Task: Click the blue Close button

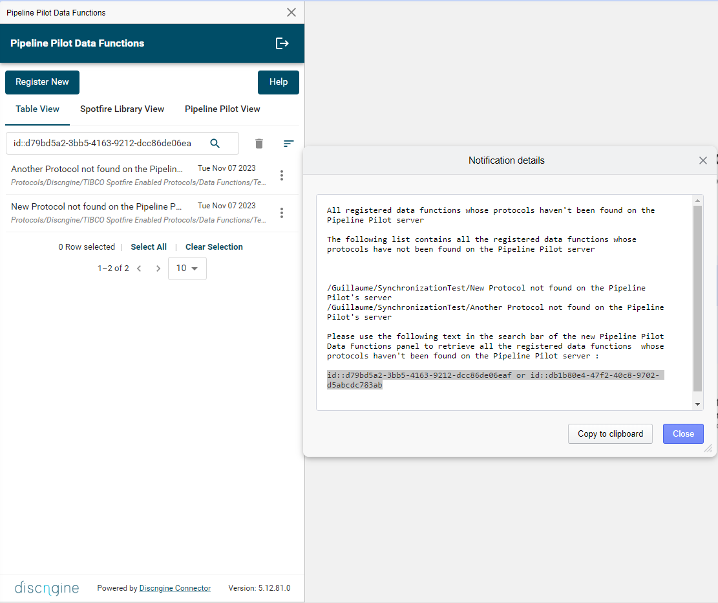Action: tap(683, 433)
